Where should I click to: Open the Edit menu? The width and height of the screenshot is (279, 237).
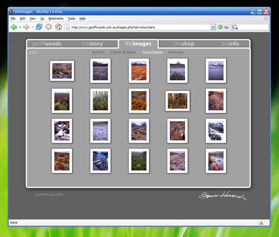point(22,19)
